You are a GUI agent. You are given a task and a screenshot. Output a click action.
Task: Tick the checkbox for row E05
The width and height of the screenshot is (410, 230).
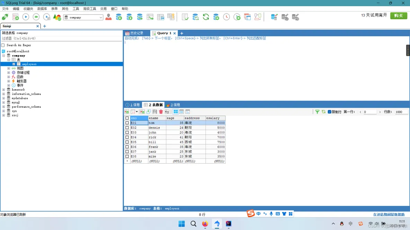(x=127, y=142)
